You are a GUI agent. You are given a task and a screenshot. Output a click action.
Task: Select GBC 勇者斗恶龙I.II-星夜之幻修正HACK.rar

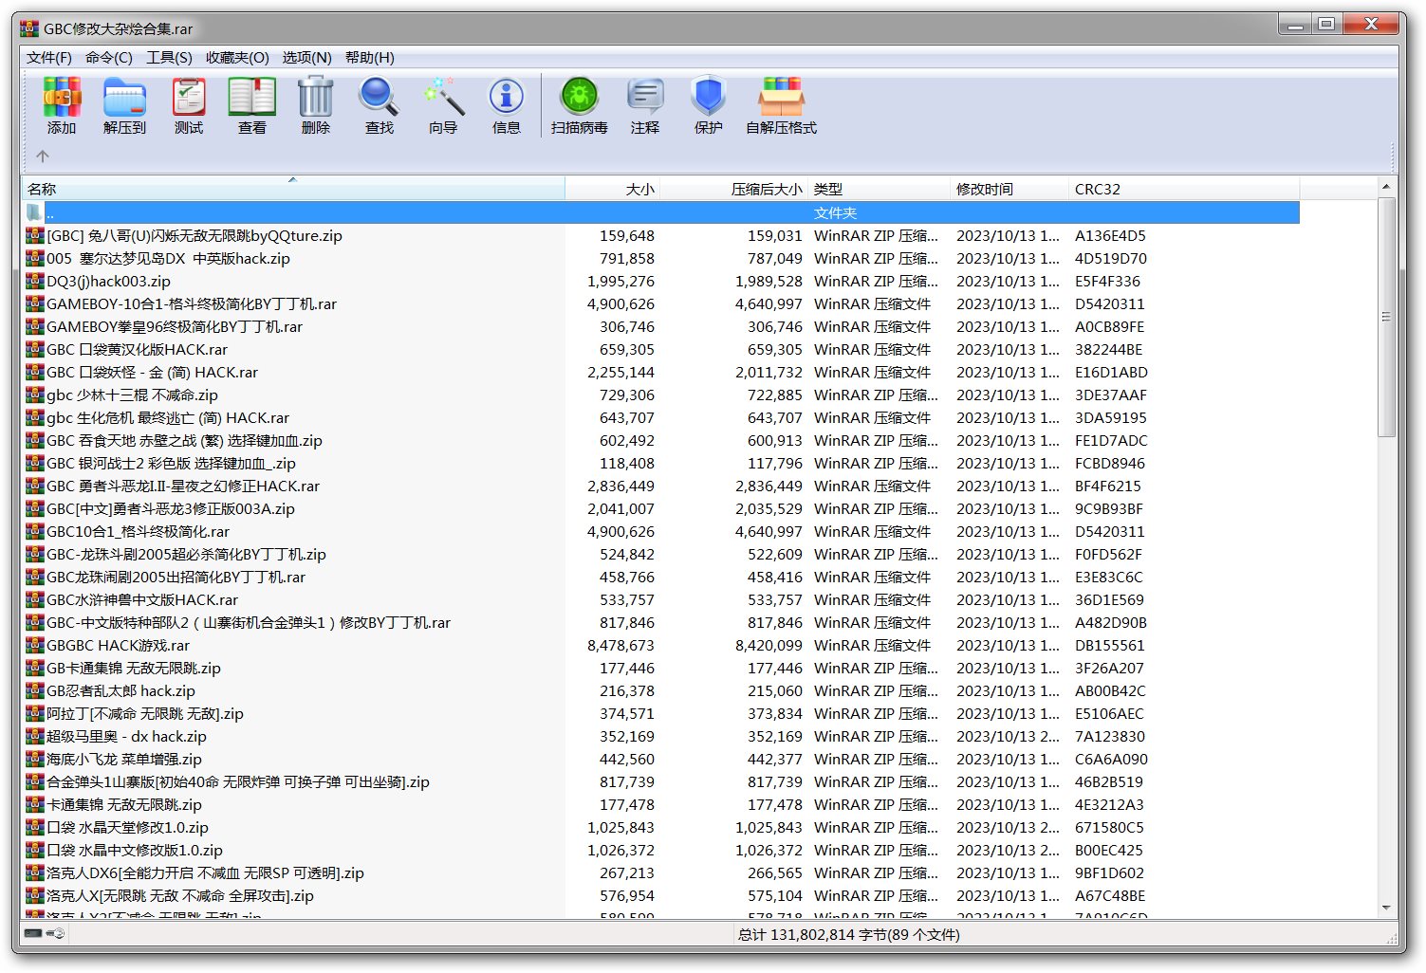[183, 486]
